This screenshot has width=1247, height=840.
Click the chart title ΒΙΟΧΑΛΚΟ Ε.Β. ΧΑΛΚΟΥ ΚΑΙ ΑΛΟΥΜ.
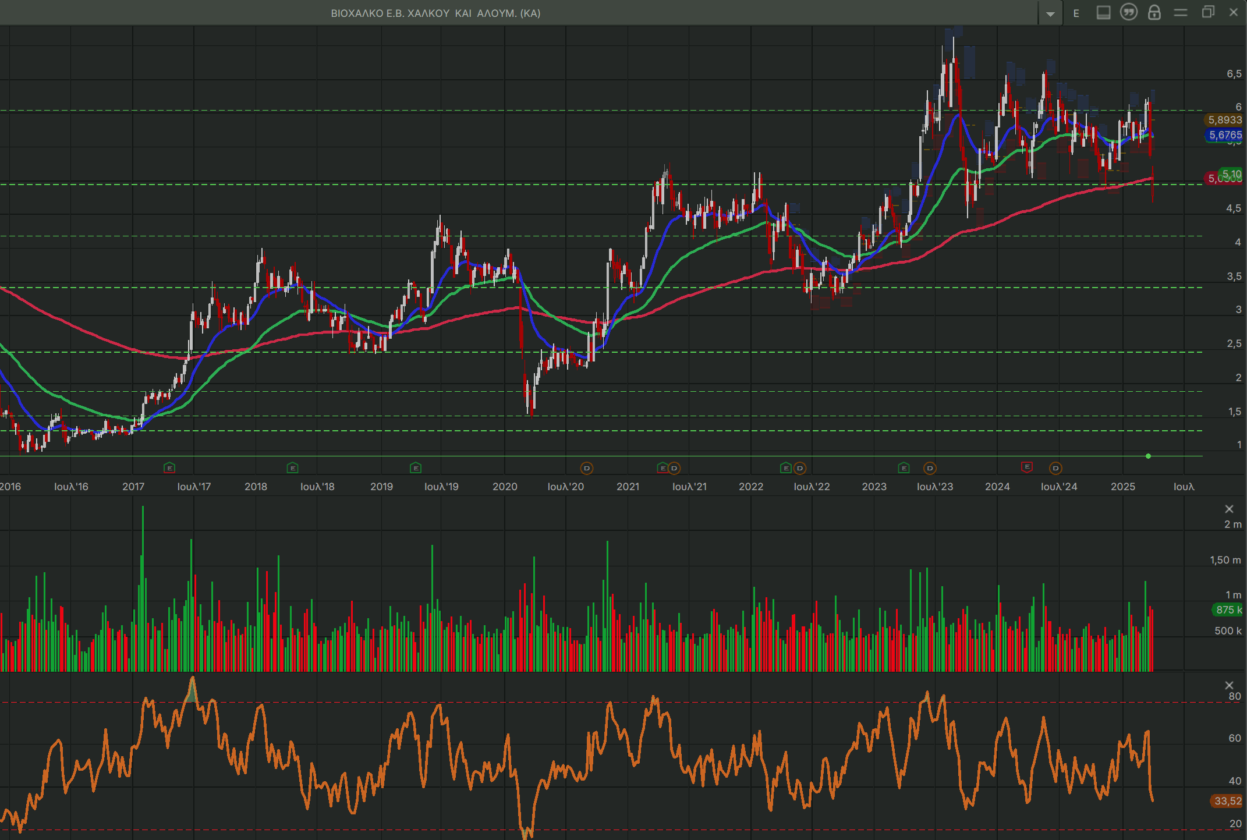pos(435,13)
